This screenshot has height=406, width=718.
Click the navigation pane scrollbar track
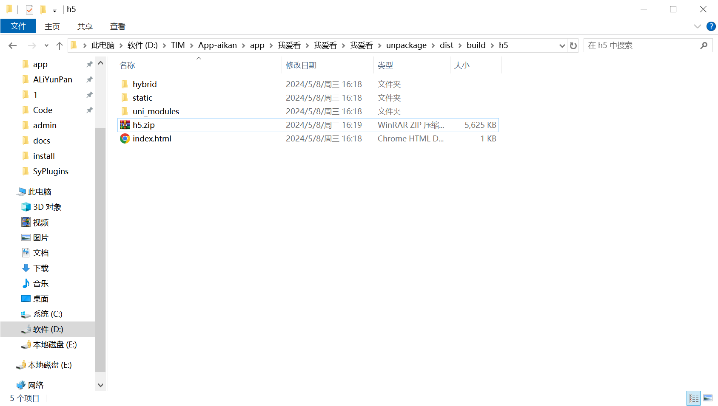click(100, 255)
